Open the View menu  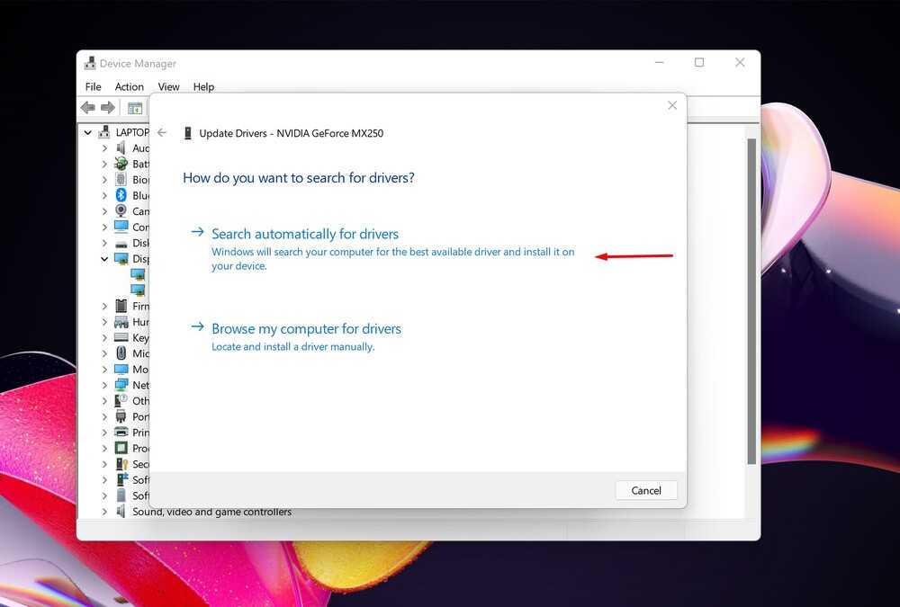(x=168, y=87)
